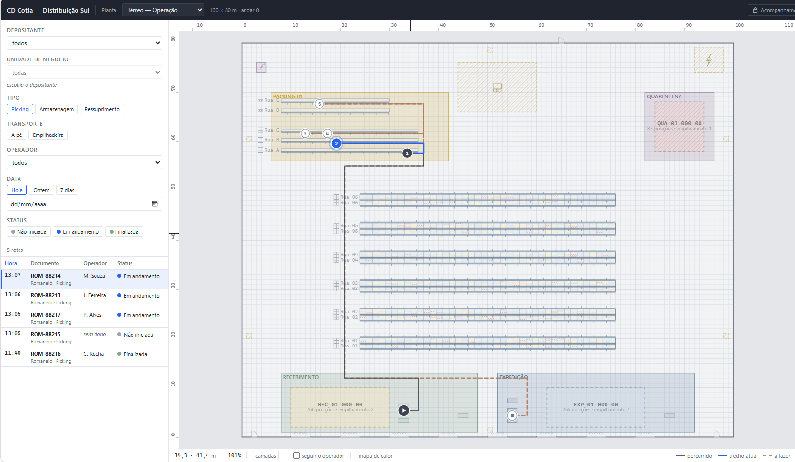
Task: Select route row ROM-88216
Action: point(84,357)
